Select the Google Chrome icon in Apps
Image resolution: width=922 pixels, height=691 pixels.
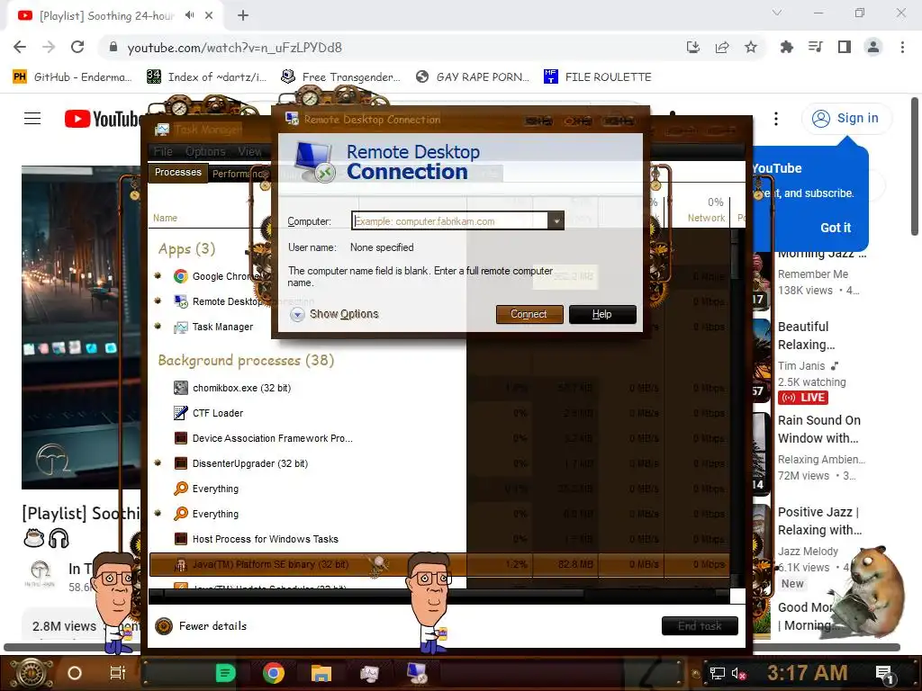(180, 276)
